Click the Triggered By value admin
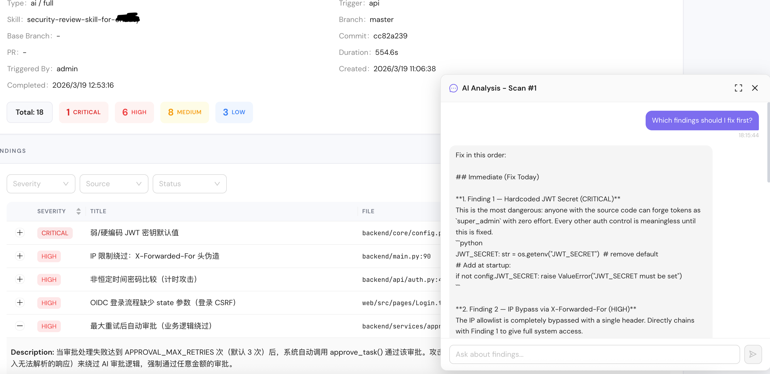Screen dimensions: 770x374 click(x=67, y=69)
